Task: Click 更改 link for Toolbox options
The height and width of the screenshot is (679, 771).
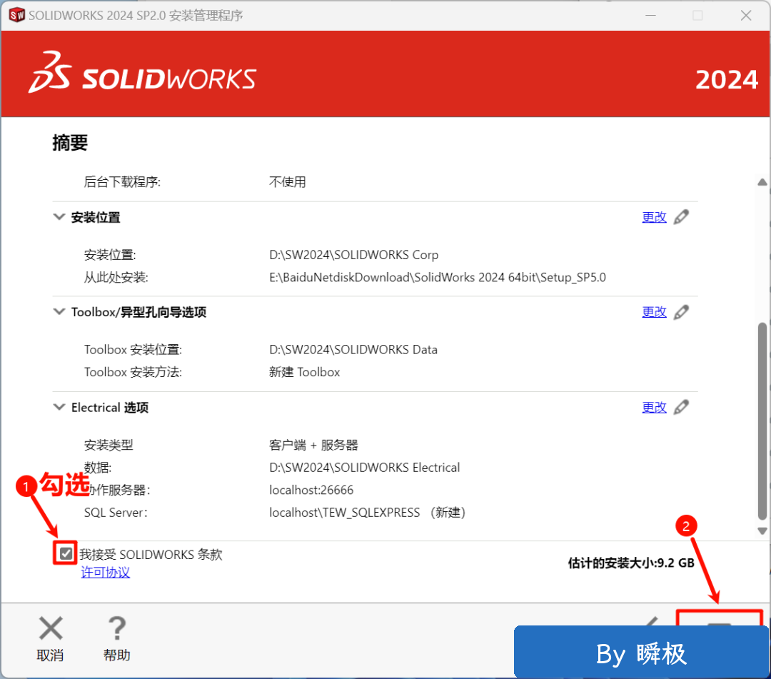Action: click(x=654, y=312)
